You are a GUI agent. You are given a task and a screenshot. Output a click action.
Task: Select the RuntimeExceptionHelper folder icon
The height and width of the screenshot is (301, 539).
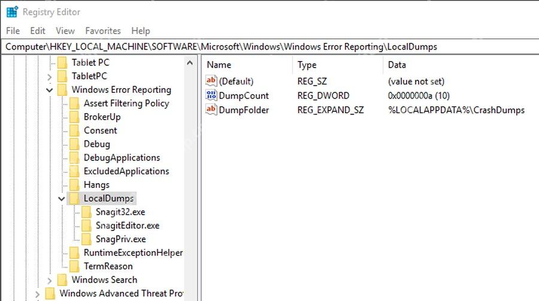[74, 253]
